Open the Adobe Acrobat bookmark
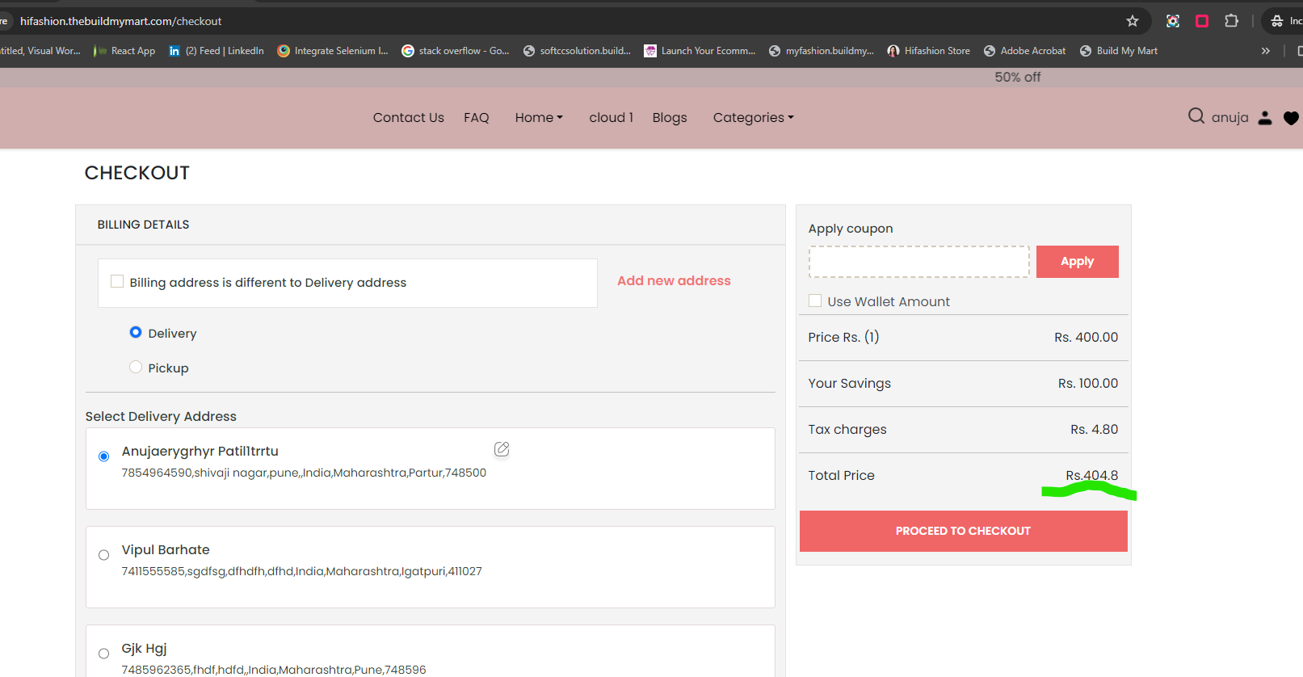Screen dimensions: 1303x677 pos(1025,51)
